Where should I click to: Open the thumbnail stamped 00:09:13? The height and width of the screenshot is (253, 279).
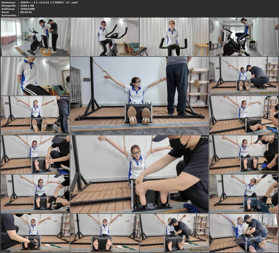point(244,37)
